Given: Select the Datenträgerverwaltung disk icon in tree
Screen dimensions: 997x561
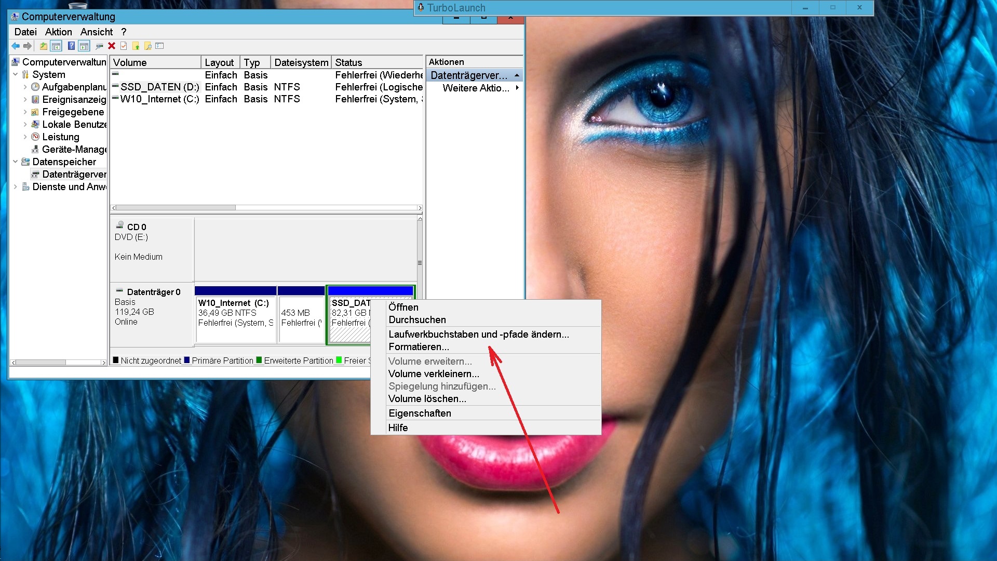Looking at the screenshot, I should [35, 175].
